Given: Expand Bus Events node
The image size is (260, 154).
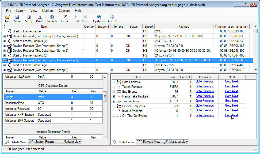Looking at the screenshot, I should pyautogui.click(x=114, y=92).
